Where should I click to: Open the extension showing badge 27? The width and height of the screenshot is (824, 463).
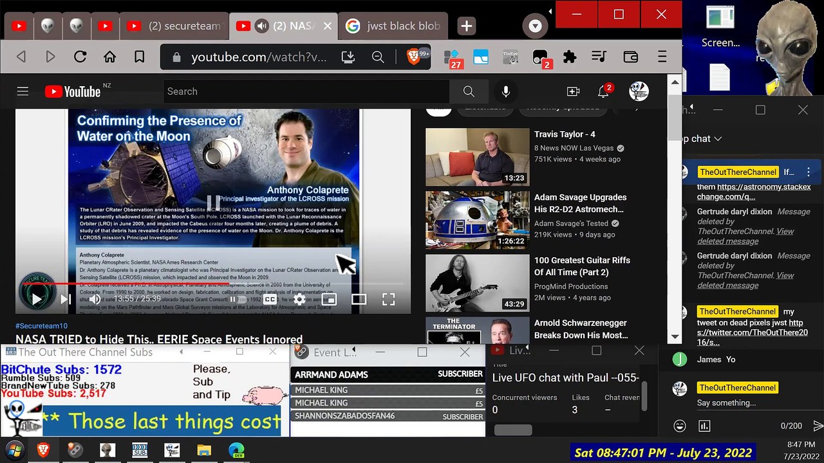coord(453,59)
